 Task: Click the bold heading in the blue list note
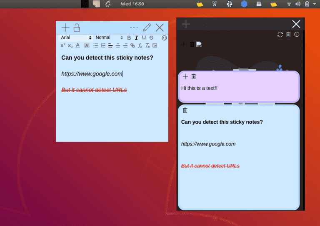(x=222, y=122)
